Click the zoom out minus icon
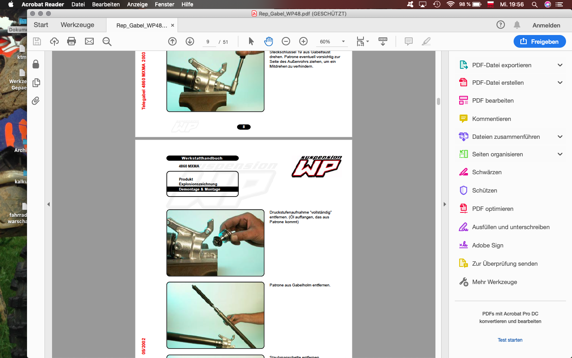This screenshot has width=572, height=358. tap(286, 41)
